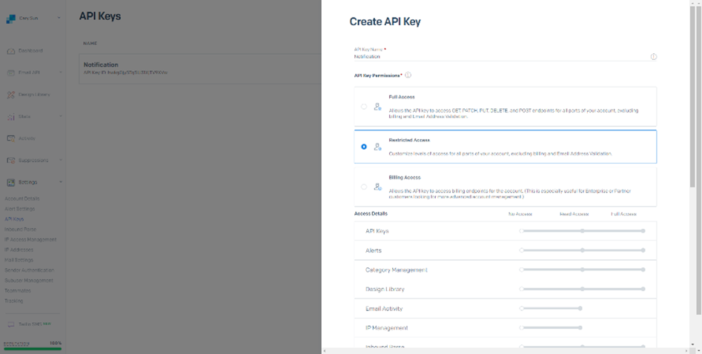The width and height of the screenshot is (702, 354).
Task: Open Teammates menu item
Action: 18,291
